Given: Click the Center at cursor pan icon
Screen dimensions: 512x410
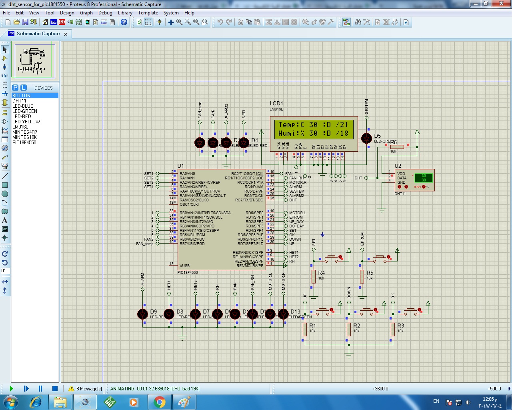Looking at the screenshot, I should click(x=171, y=22).
